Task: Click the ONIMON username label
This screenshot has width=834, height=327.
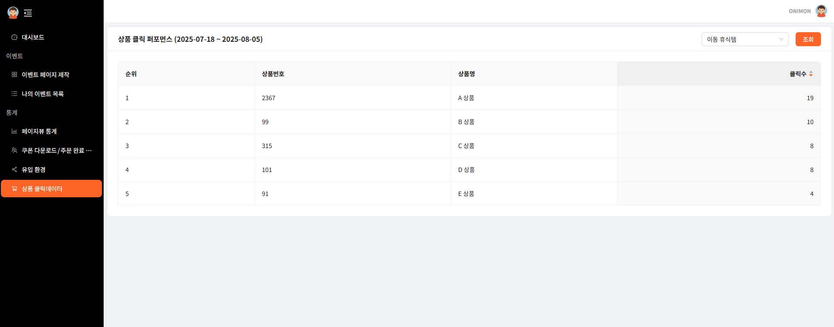Action: [x=800, y=11]
